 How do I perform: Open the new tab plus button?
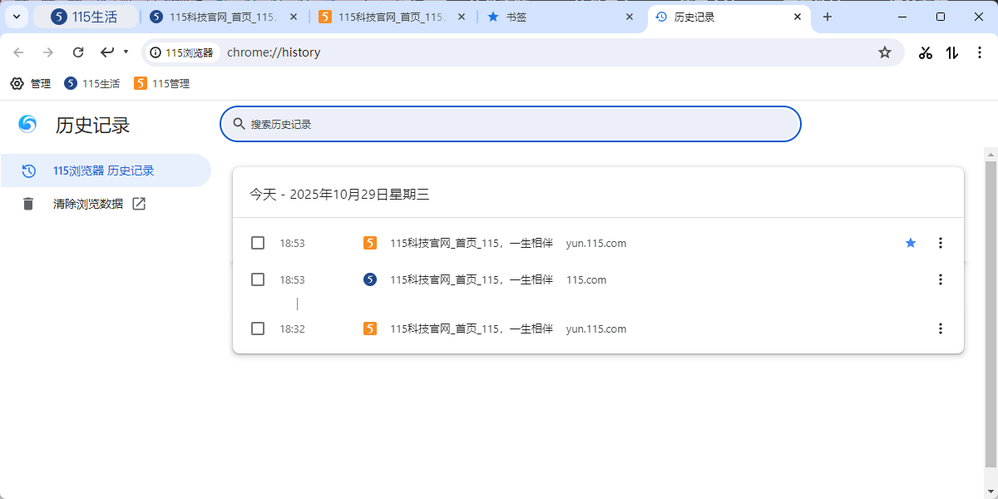[828, 17]
